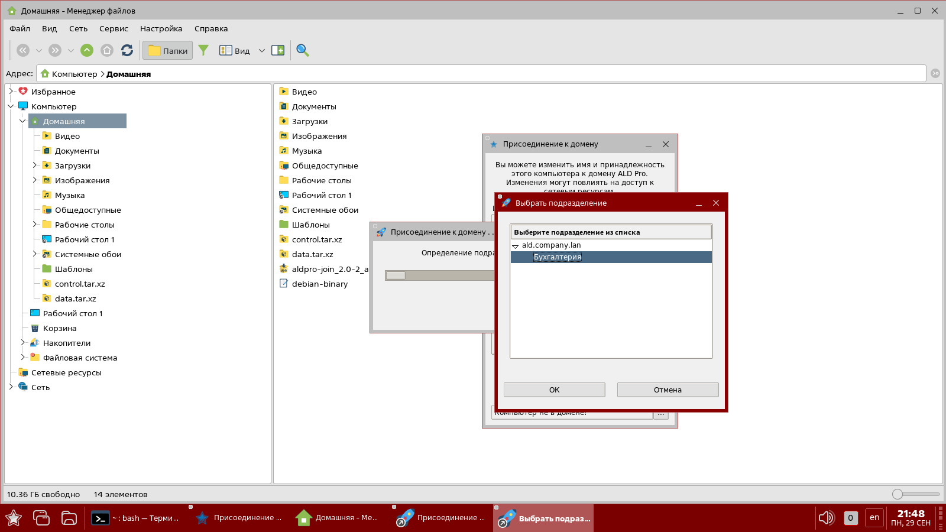This screenshot has width=946, height=532.
Task: Toggle the Папки folders panel
Action: click(168, 50)
